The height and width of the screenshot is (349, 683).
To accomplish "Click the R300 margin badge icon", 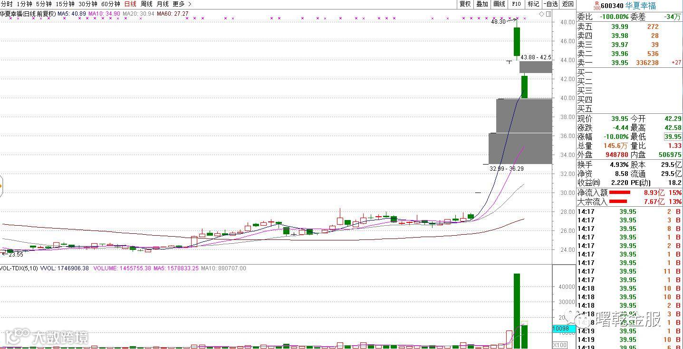I will [596, 6].
